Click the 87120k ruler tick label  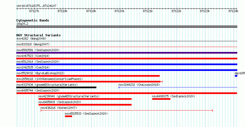(119, 11)
